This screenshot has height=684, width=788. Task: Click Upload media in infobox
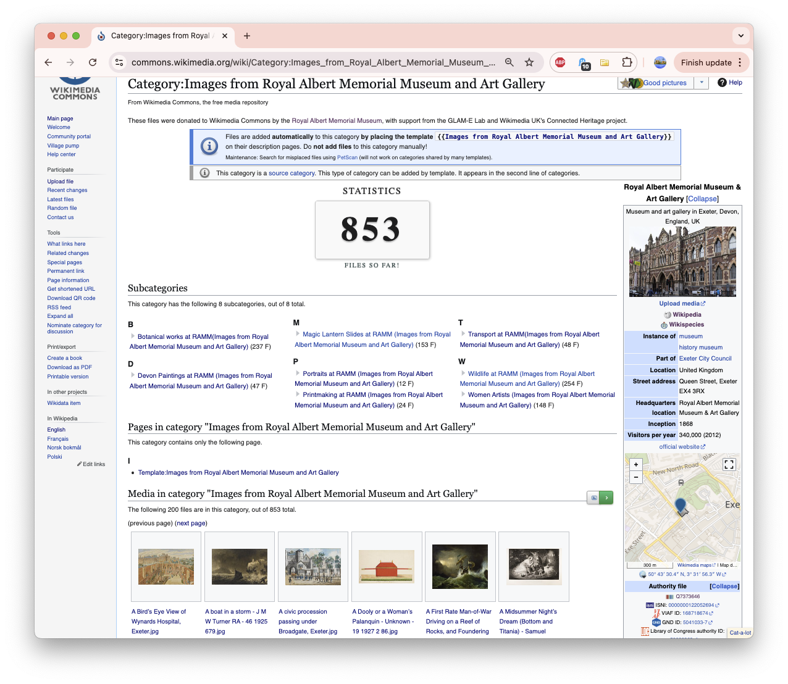682,304
